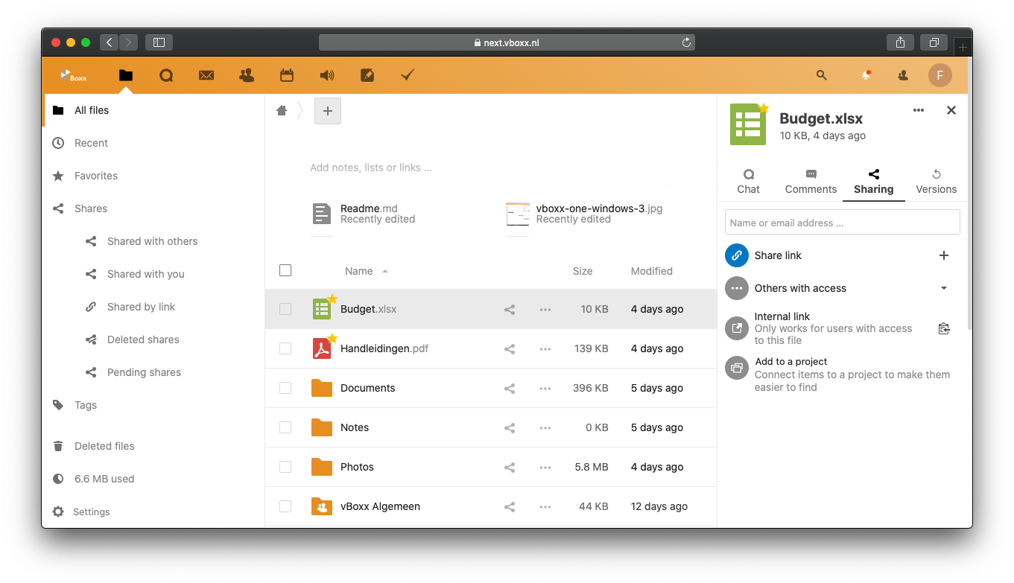Image resolution: width=1014 pixels, height=583 pixels.
Task: Open three-dot menu for Handleidingen.pdf
Action: click(x=545, y=349)
